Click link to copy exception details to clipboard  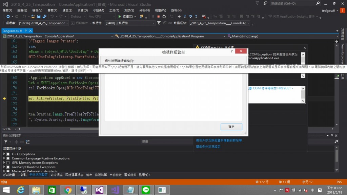[219, 140]
